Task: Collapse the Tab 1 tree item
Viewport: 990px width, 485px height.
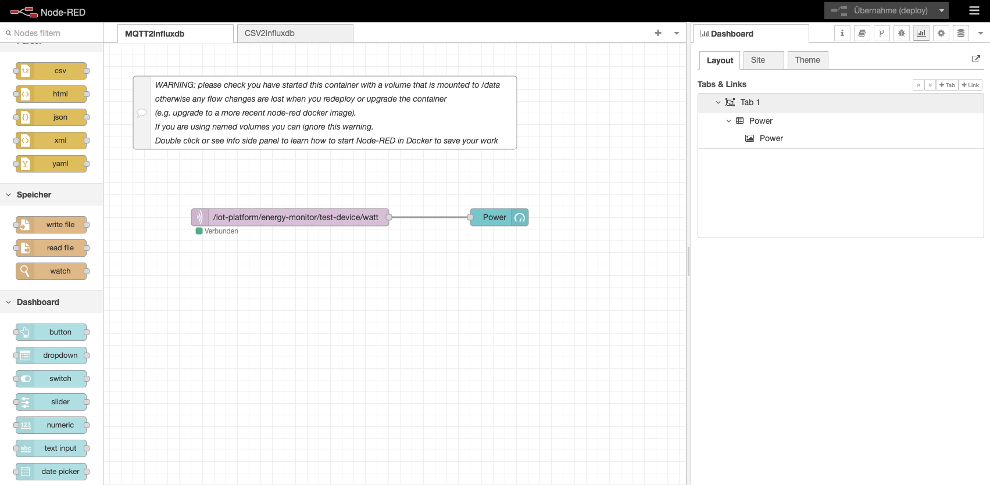Action: pyautogui.click(x=718, y=102)
